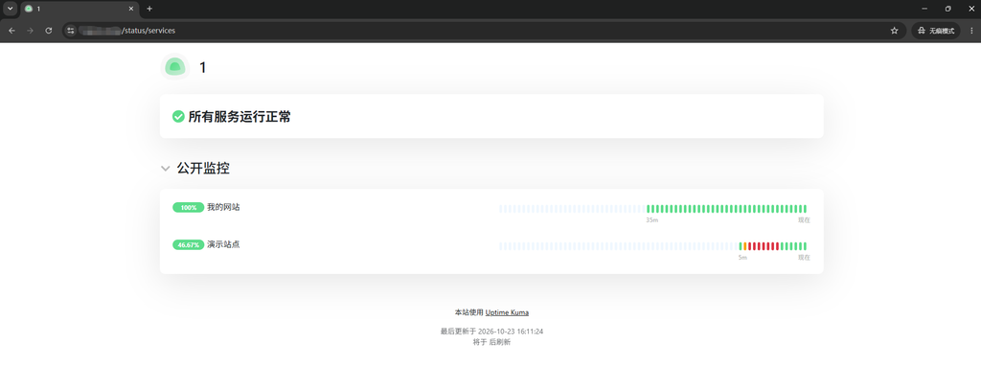Open site information icon in address bar
This screenshot has width=981, height=366.
[x=71, y=30]
